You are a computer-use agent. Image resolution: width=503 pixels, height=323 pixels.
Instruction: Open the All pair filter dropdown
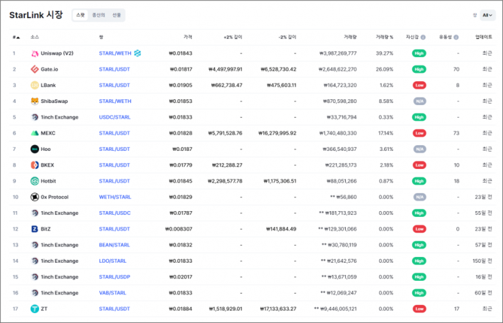[x=487, y=15]
